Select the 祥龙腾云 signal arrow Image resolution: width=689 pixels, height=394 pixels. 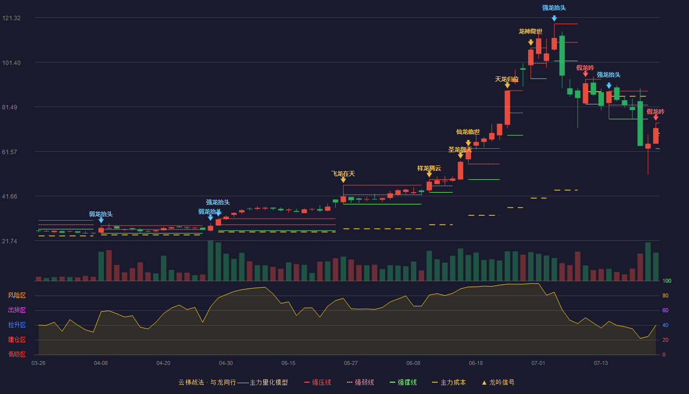pyautogui.click(x=429, y=174)
